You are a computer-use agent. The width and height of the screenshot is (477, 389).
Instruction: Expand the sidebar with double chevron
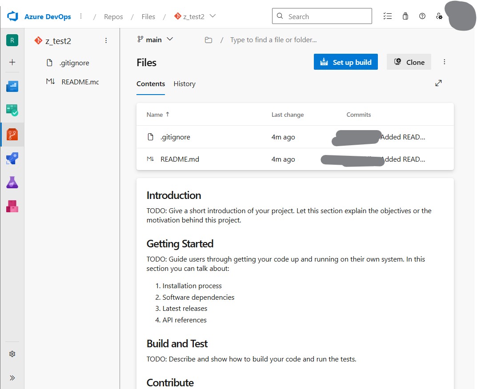(x=12, y=378)
